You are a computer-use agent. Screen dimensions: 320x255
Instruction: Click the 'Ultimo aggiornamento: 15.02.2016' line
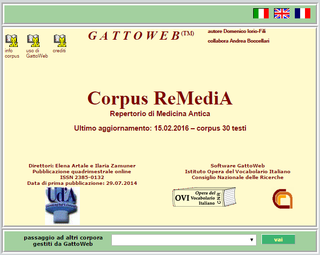point(160,128)
